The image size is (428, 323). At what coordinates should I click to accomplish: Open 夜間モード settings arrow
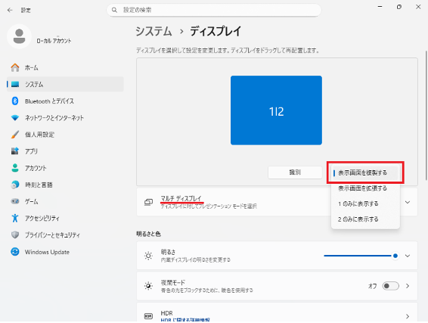pos(408,286)
